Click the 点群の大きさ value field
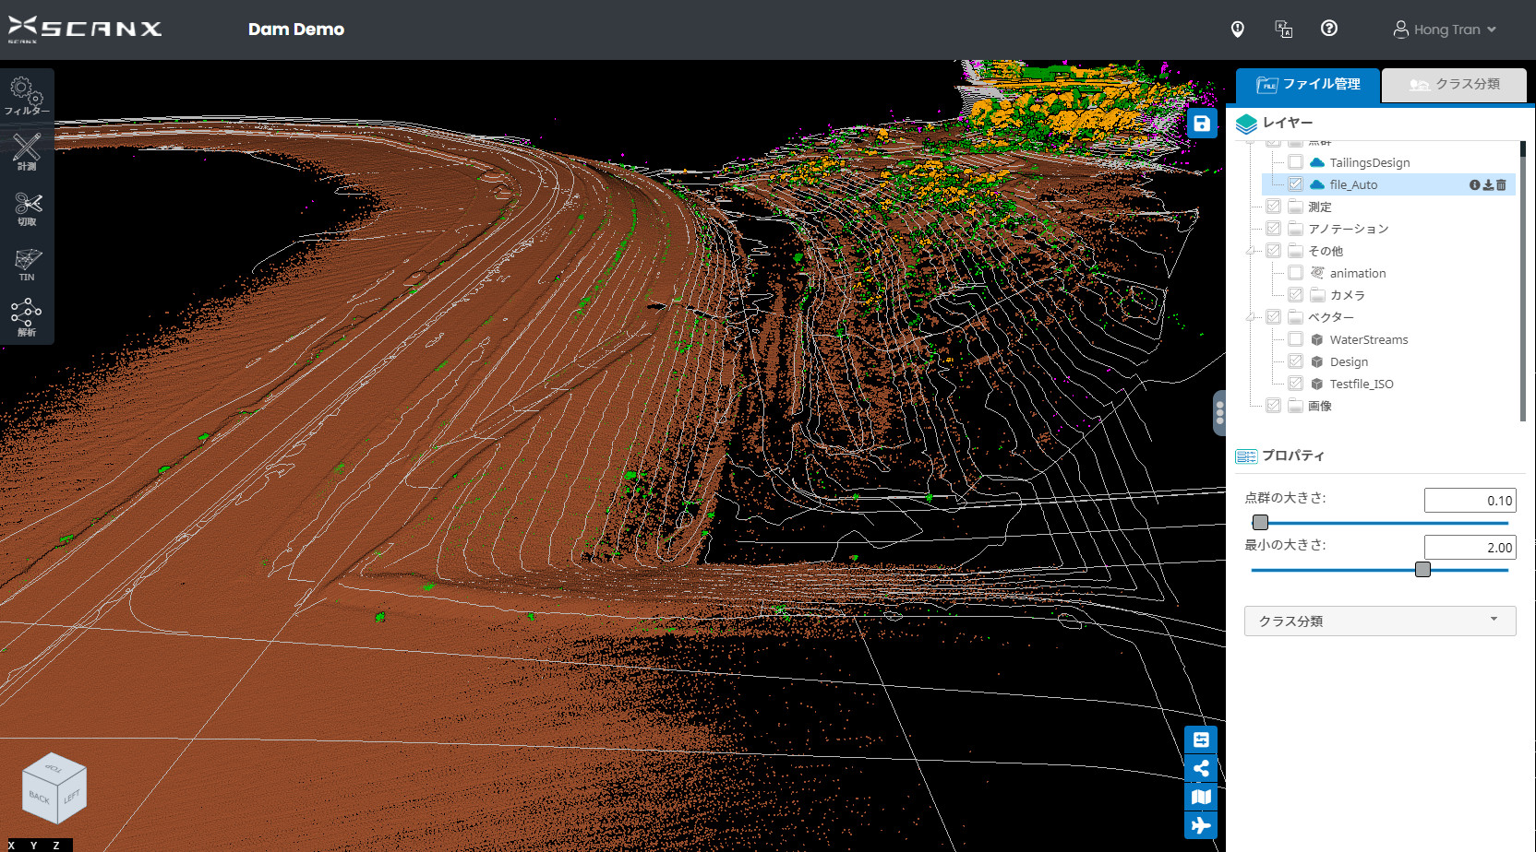The image size is (1536, 852). [1470, 501]
